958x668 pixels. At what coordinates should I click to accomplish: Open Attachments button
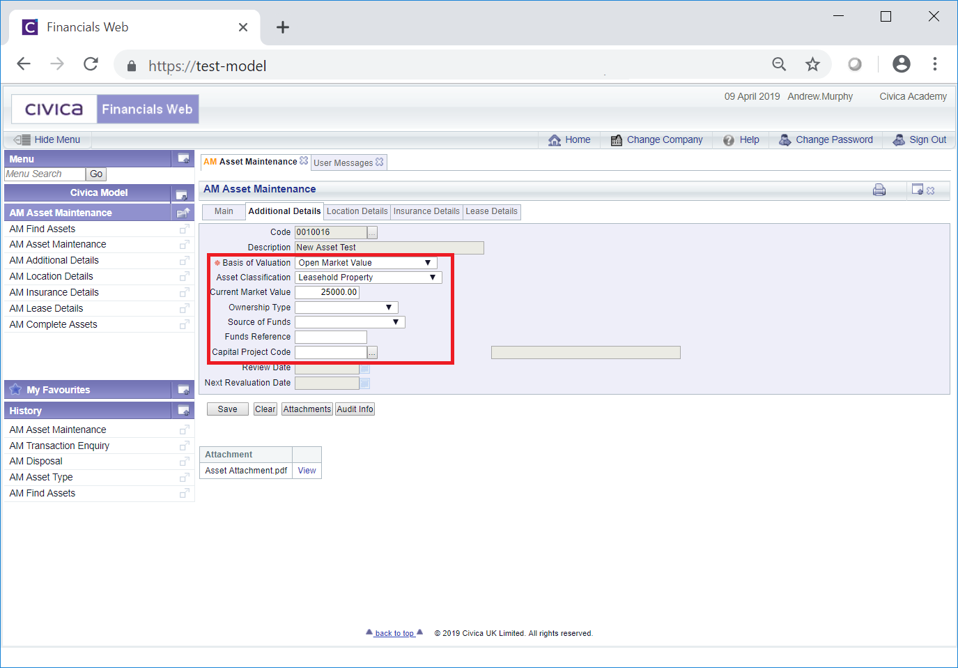coord(307,409)
